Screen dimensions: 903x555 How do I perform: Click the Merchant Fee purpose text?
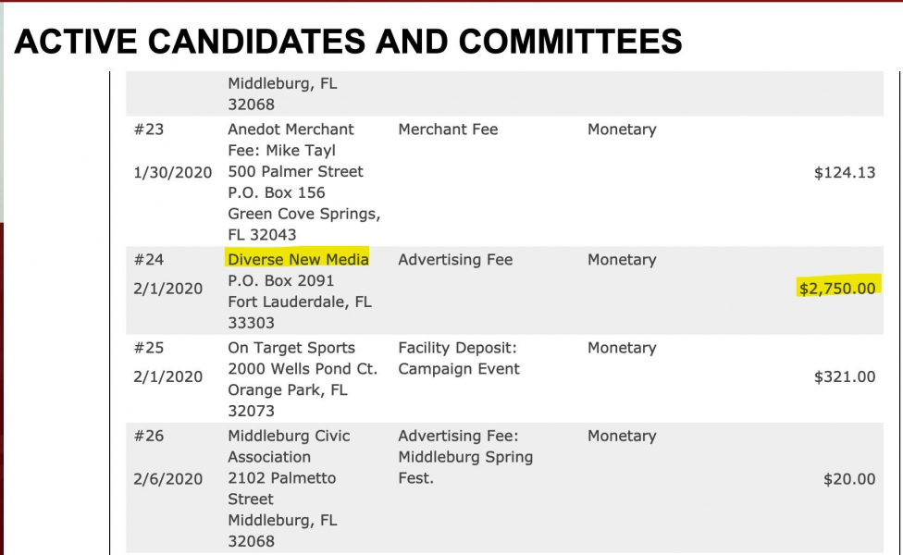[x=448, y=129]
